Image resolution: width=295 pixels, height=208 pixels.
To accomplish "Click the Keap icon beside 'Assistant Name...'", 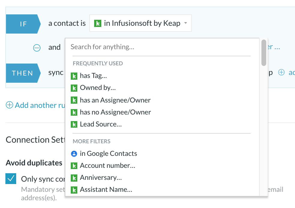I will (x=74, y=190).
